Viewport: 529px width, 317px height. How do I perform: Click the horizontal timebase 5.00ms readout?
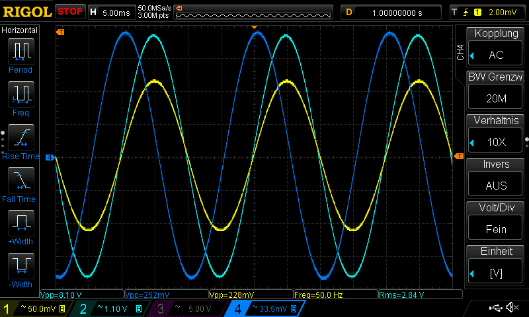[x=116, y=13]
